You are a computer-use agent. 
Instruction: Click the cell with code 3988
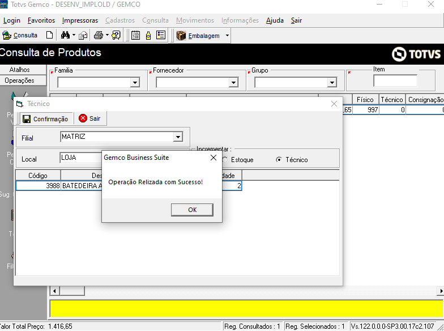(x=39, y=186)
